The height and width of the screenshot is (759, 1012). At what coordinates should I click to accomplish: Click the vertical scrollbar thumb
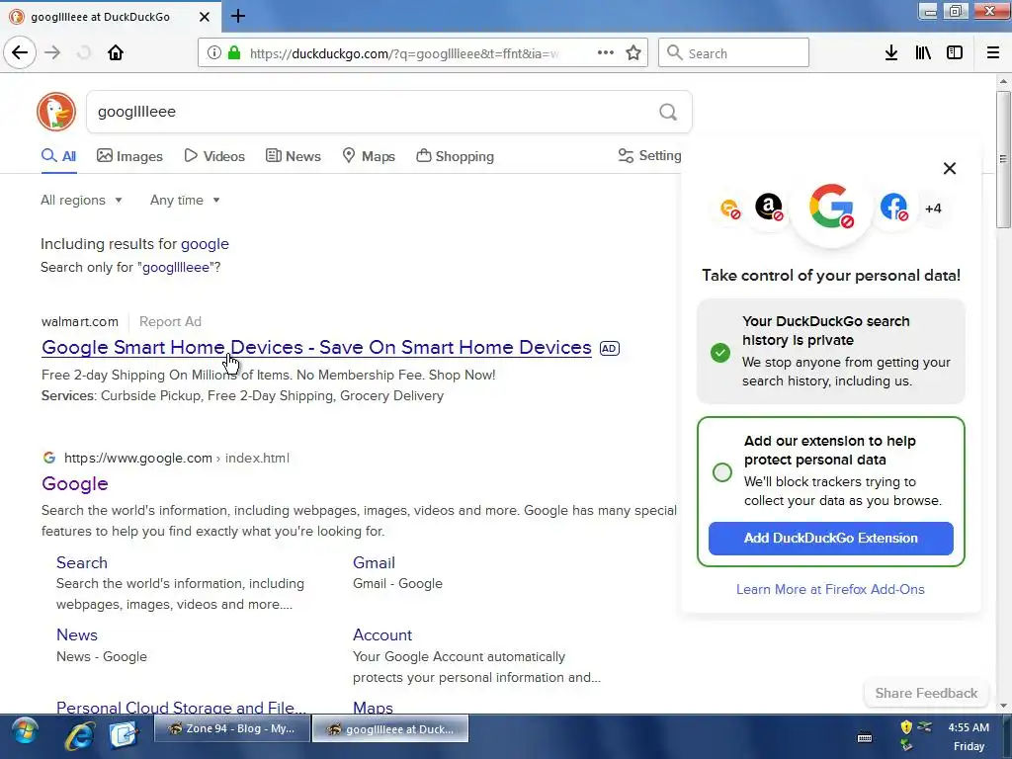click(1003, 159)
